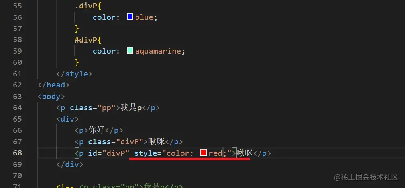This screenshot has width=405, height=188.
Task: Click the style attribute name on line 68
Action: point(145,153)
